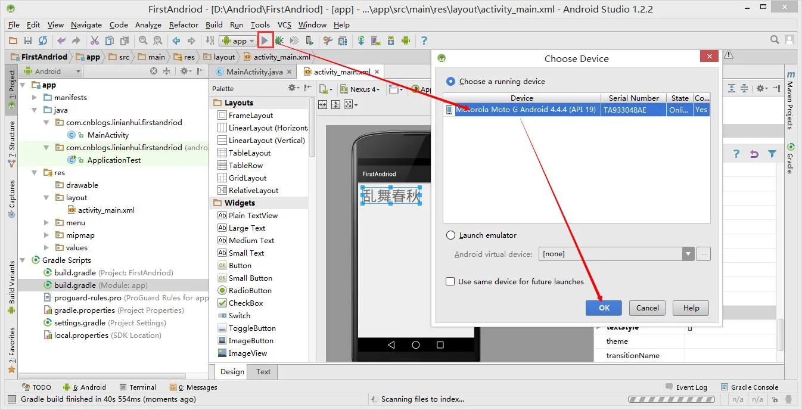Click the AVD browse ellipsis button

[x=704, y=254]
